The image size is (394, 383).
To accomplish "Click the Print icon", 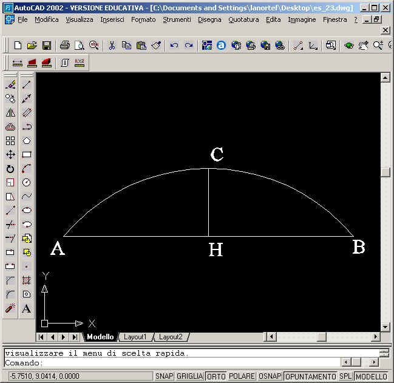I will tap(65, 46).
